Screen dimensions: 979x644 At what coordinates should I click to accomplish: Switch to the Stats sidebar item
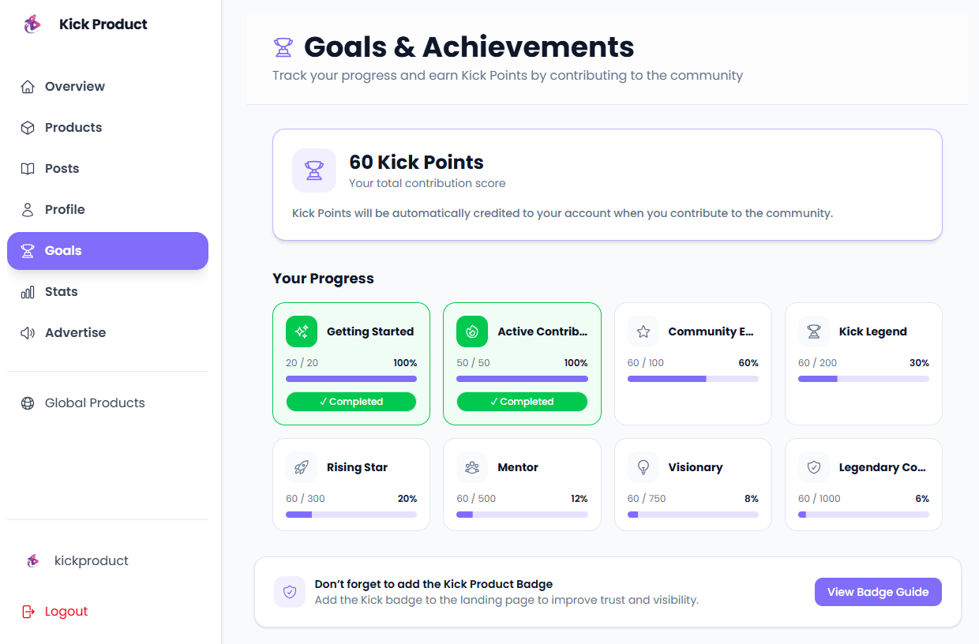point(62,291)
